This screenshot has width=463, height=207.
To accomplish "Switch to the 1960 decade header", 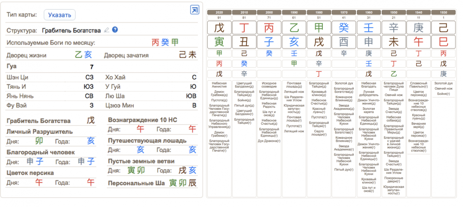I will [369, 12].
